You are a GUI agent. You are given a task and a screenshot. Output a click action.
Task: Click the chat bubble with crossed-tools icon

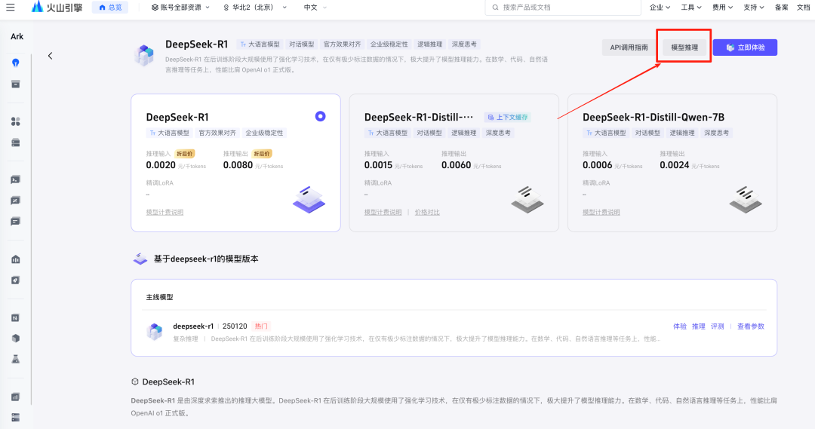tap(16, 201)
